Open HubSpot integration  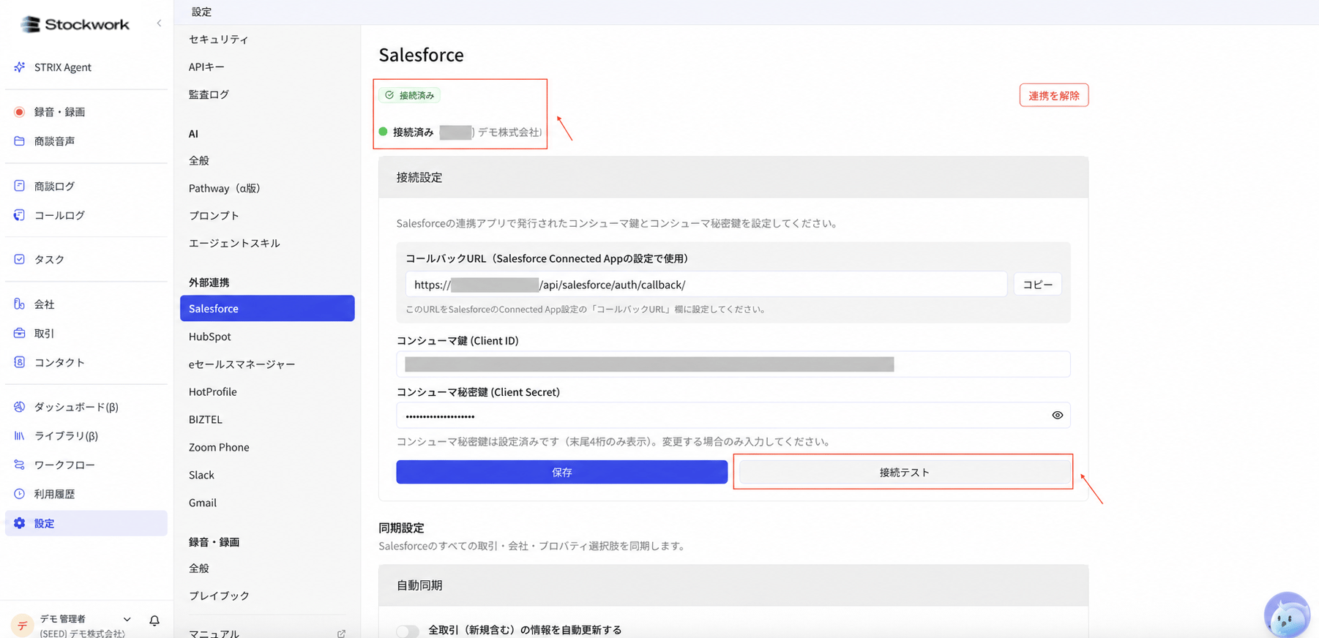click(x=210, y=337)
